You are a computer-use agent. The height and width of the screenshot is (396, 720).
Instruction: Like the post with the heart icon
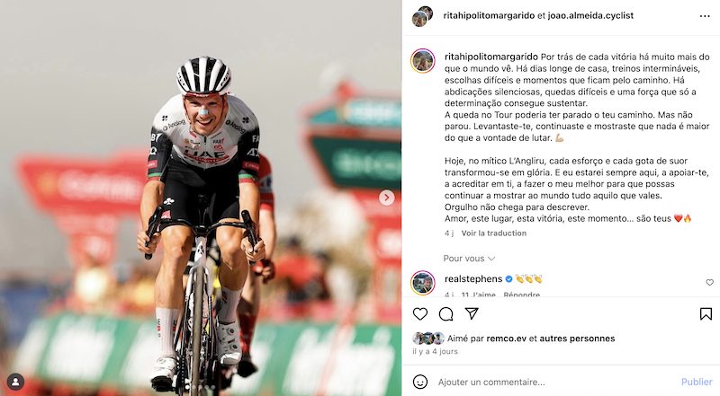[419, 314]
